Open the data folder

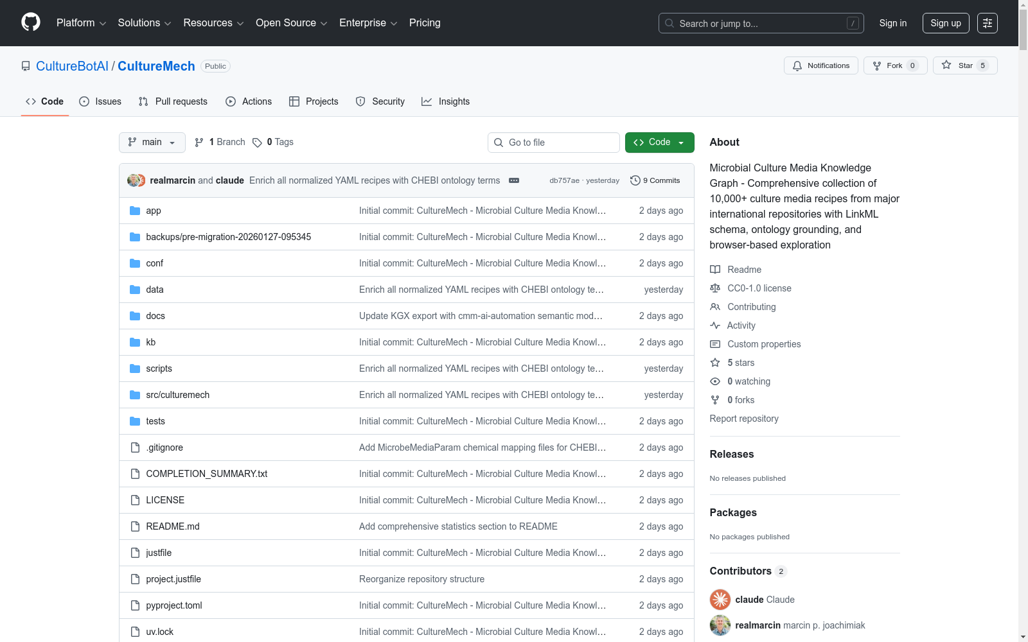click(155, 290)
